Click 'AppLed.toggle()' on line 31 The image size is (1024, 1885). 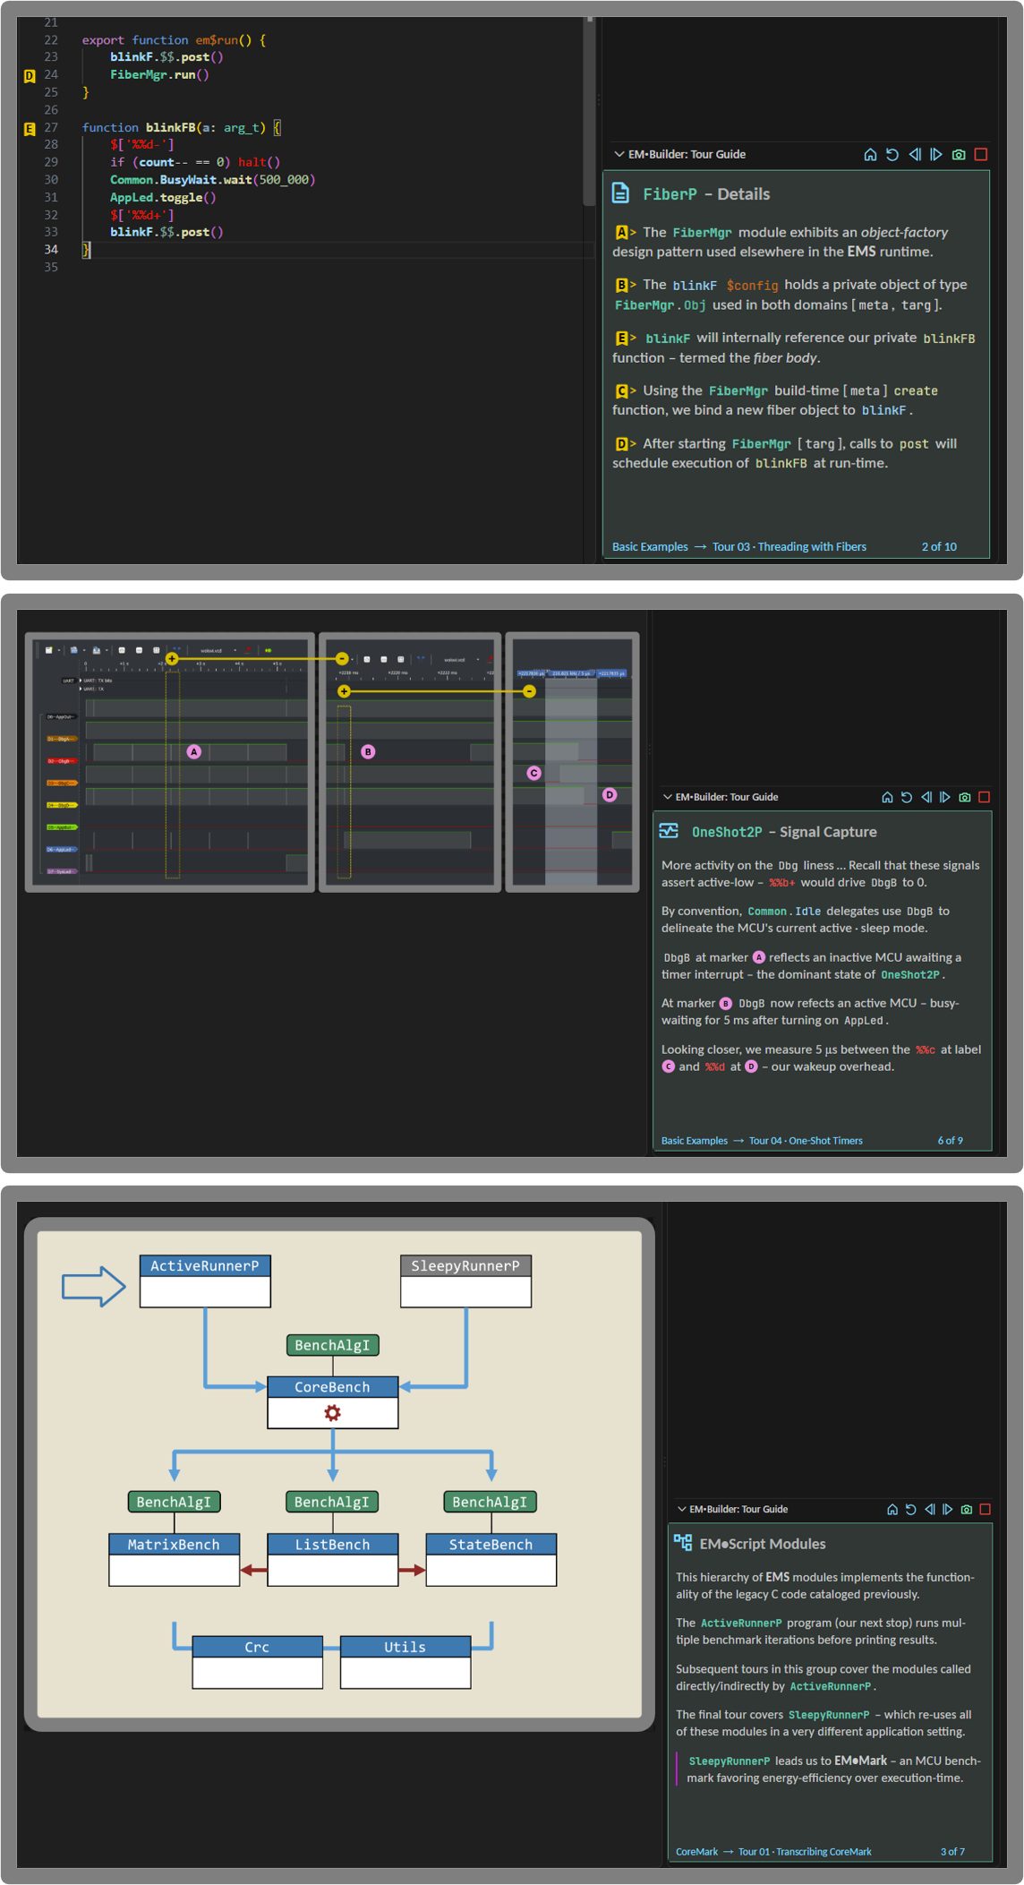pyautogui.click(x=163, y=198)
